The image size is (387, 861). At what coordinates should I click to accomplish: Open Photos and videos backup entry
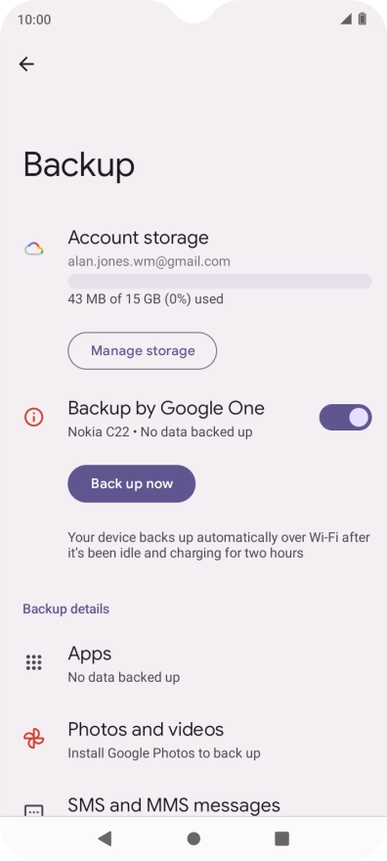point(193,739)
